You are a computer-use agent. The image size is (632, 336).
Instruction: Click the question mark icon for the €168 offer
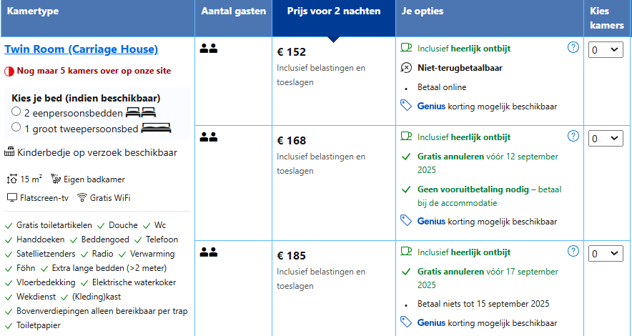coord(573,136)
